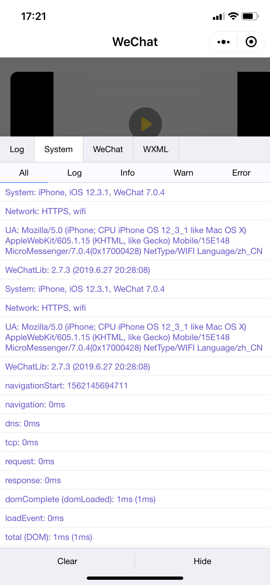Tap the mini program close circle icon
This screenshot has height=585, width=270.
tap(251, 42)
